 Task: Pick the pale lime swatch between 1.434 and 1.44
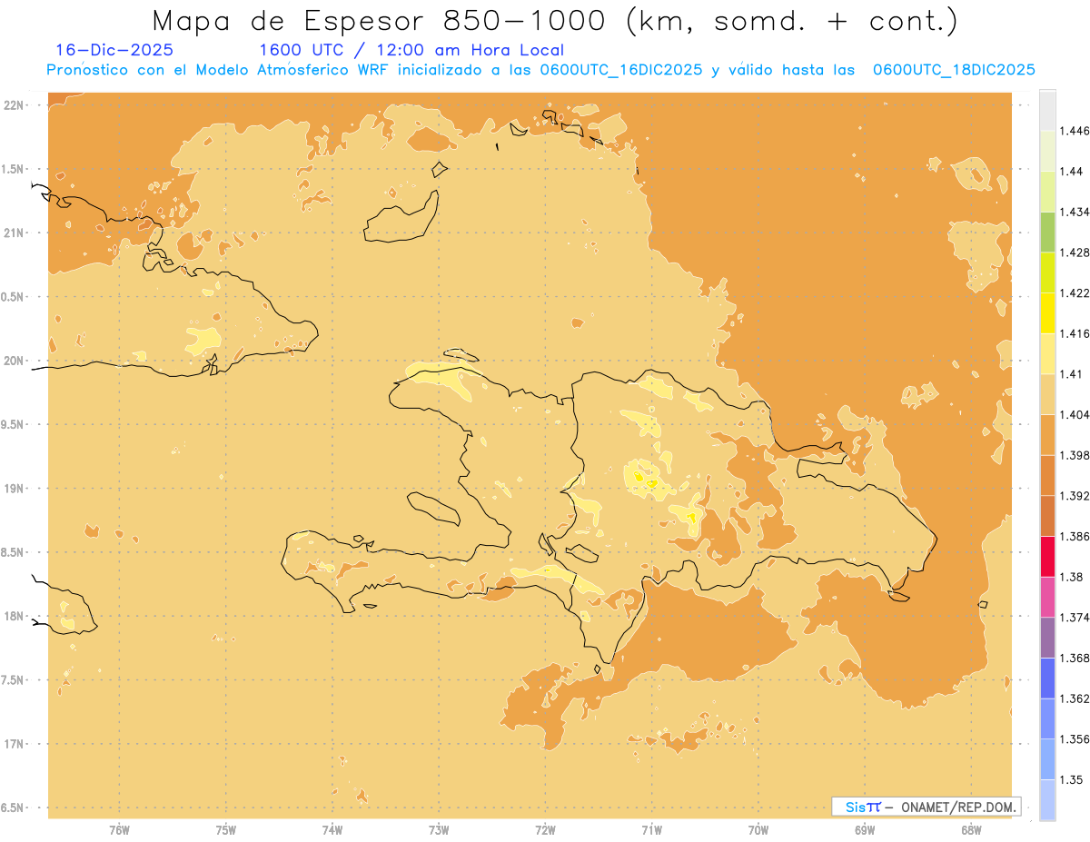(x=1047, y=192)
